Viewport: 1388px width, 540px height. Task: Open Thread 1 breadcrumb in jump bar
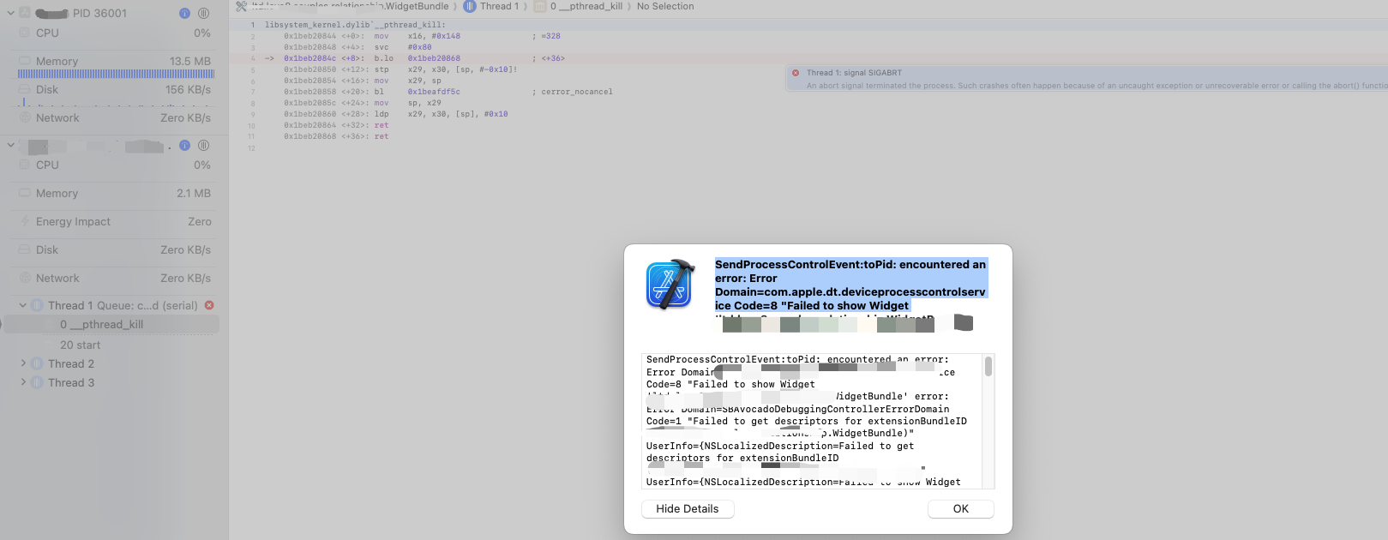(491, 6)
